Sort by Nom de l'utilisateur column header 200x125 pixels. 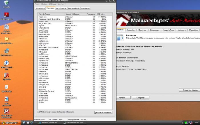point(73,14)
